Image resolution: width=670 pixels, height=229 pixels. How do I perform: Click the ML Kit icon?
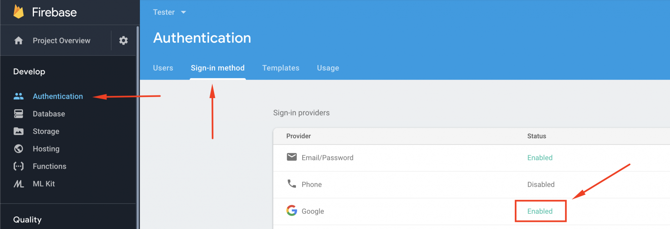click(x=18, y=184)
